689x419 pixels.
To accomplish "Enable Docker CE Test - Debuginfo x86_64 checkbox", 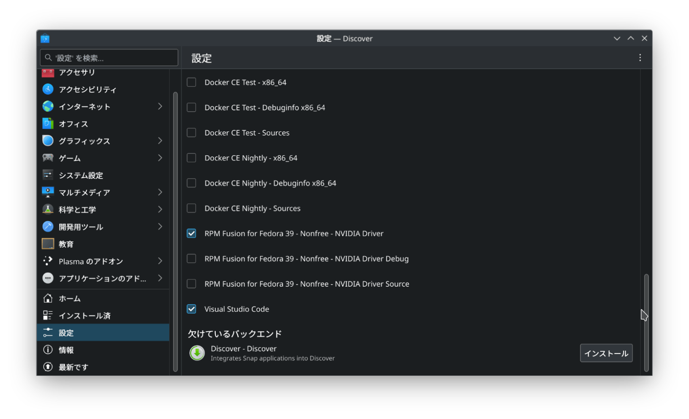I will [x=192, y=107].
